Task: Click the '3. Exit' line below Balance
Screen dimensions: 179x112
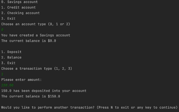Action: click(8, 63)
